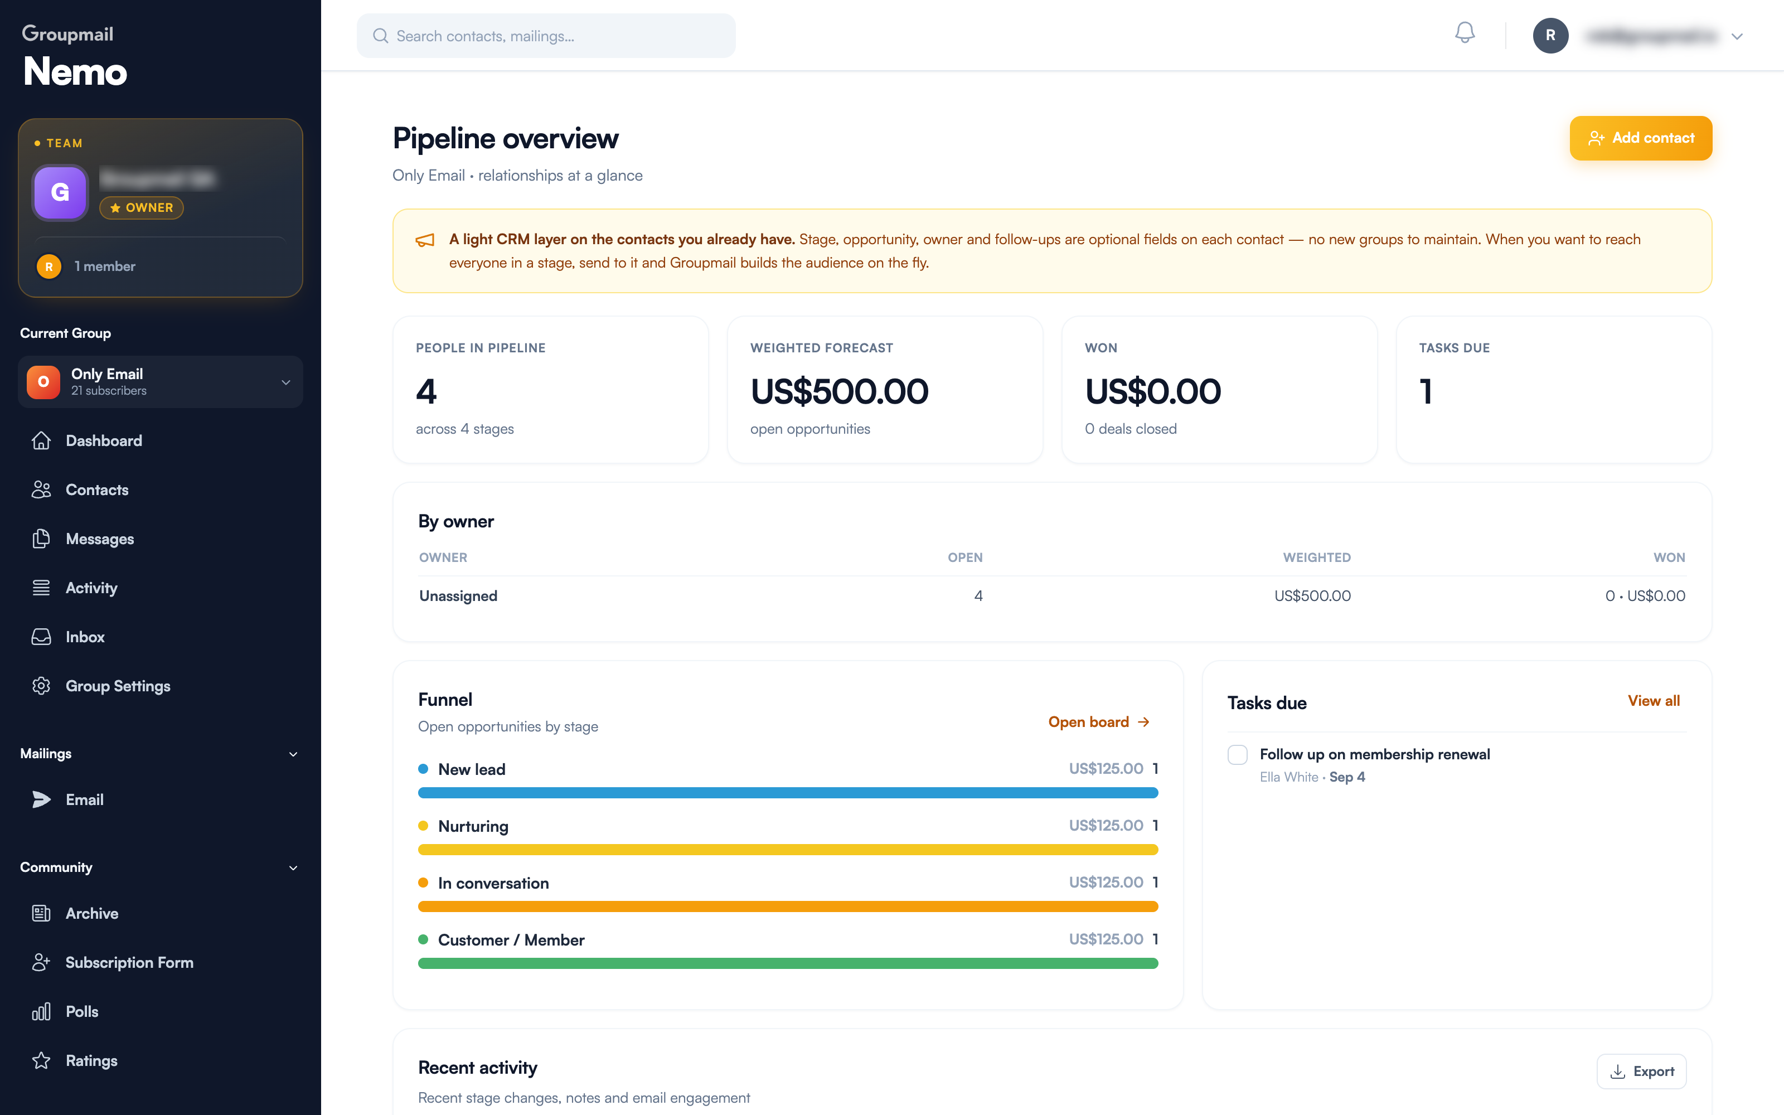
Task: Click the blue New lead progress bar
Action: (788, 793)
